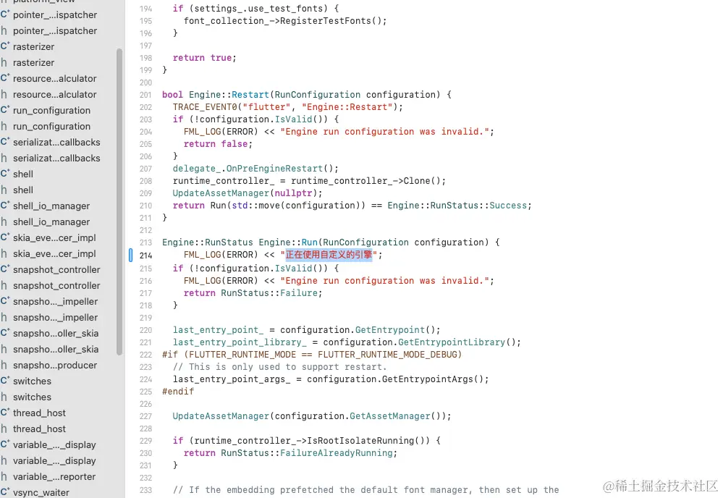Click UpdateAssetManager(nullptr) on line 209
Image resolution: width=723 pixels, height=498 pixels.
click(245, 193)
